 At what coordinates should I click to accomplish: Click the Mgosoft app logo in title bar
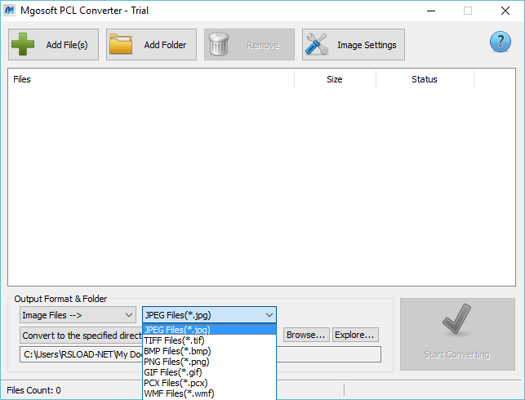click(x=9, y=11)
